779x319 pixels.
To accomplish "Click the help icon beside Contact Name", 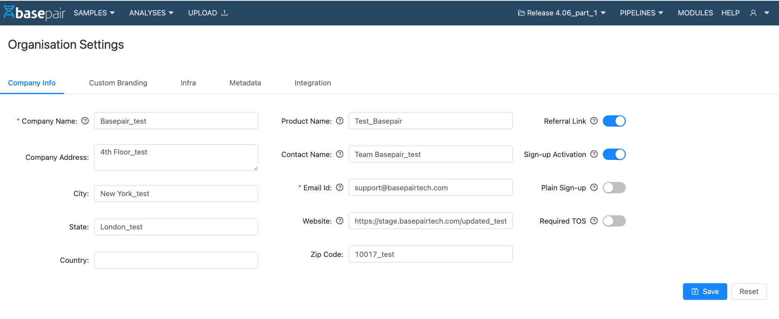I will coord(340,154).
